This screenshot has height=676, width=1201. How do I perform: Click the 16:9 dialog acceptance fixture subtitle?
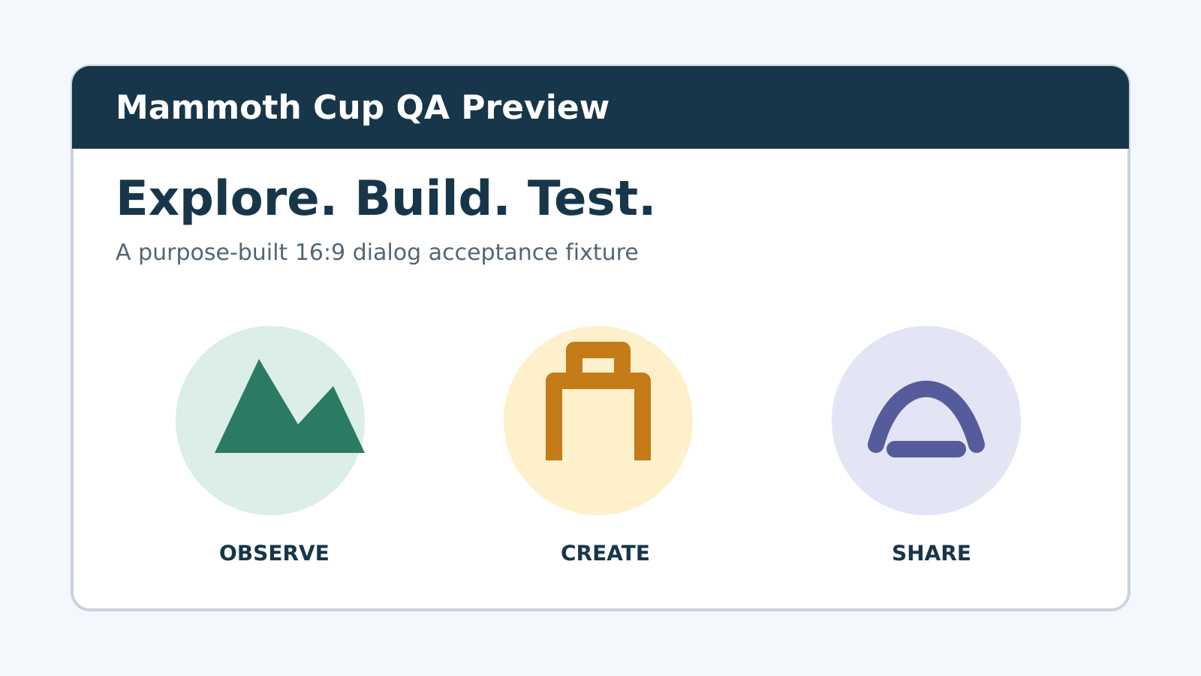click(x=377, y=252)
